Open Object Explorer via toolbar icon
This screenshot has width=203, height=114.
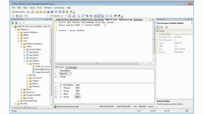click(x=63, y=12)
